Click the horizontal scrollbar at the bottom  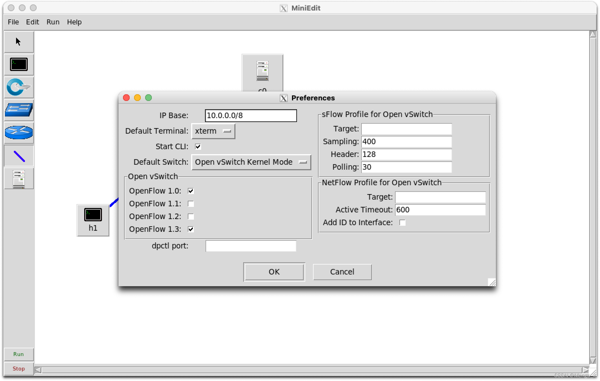(x=312, y=370)
